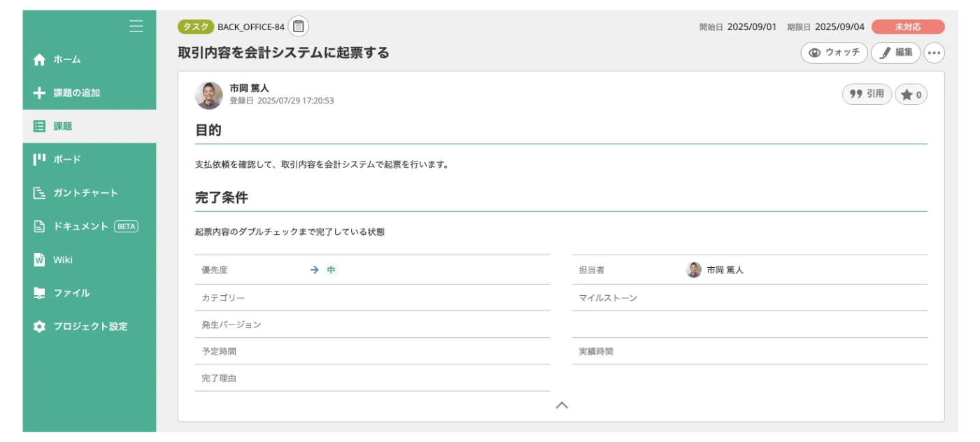This screenshot has height=442, width=980.
Task: Click 市岡 篤人 avatar at top
Action: 209,95
